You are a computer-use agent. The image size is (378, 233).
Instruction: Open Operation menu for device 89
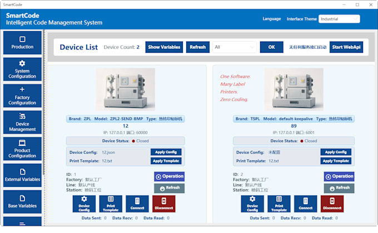(339, 176)
